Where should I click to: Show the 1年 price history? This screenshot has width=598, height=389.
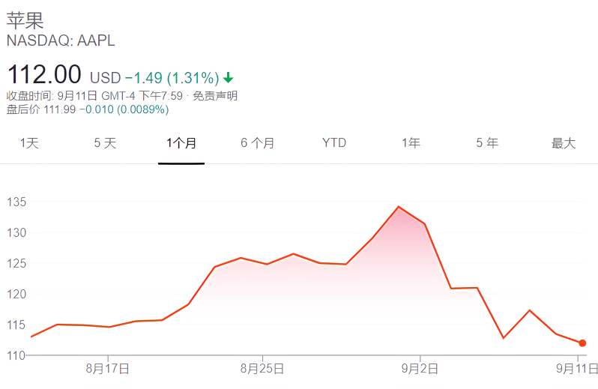pos(411,143)
